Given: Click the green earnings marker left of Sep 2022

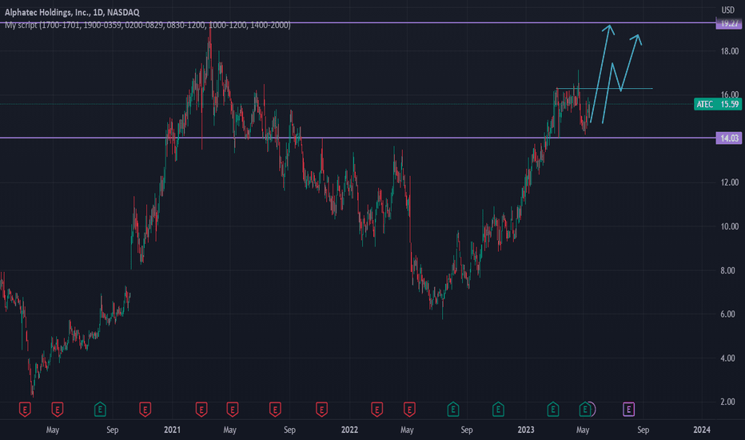Looking at the screenshot, I should click(452, 409).
